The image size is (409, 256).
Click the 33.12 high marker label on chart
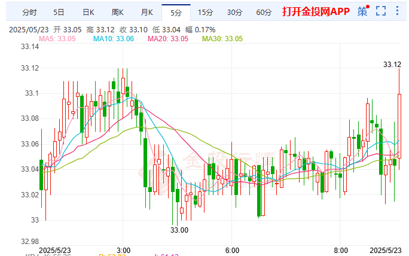click(392, 65)
